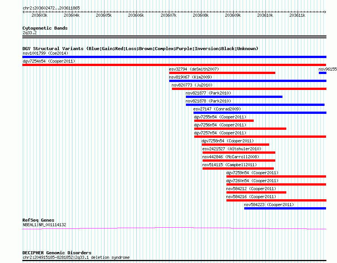Click the 203610k ruler label
This screenshot has width=337, height=263.
coord(265,15)
